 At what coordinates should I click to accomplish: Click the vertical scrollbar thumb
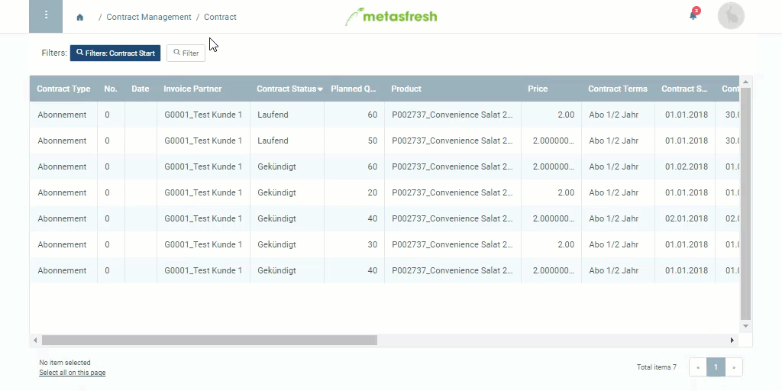(745, 203)
